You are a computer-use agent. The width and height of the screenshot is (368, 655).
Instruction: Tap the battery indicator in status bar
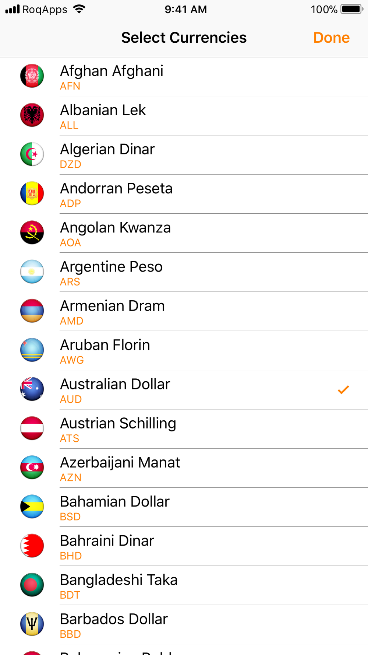point(351,9)
